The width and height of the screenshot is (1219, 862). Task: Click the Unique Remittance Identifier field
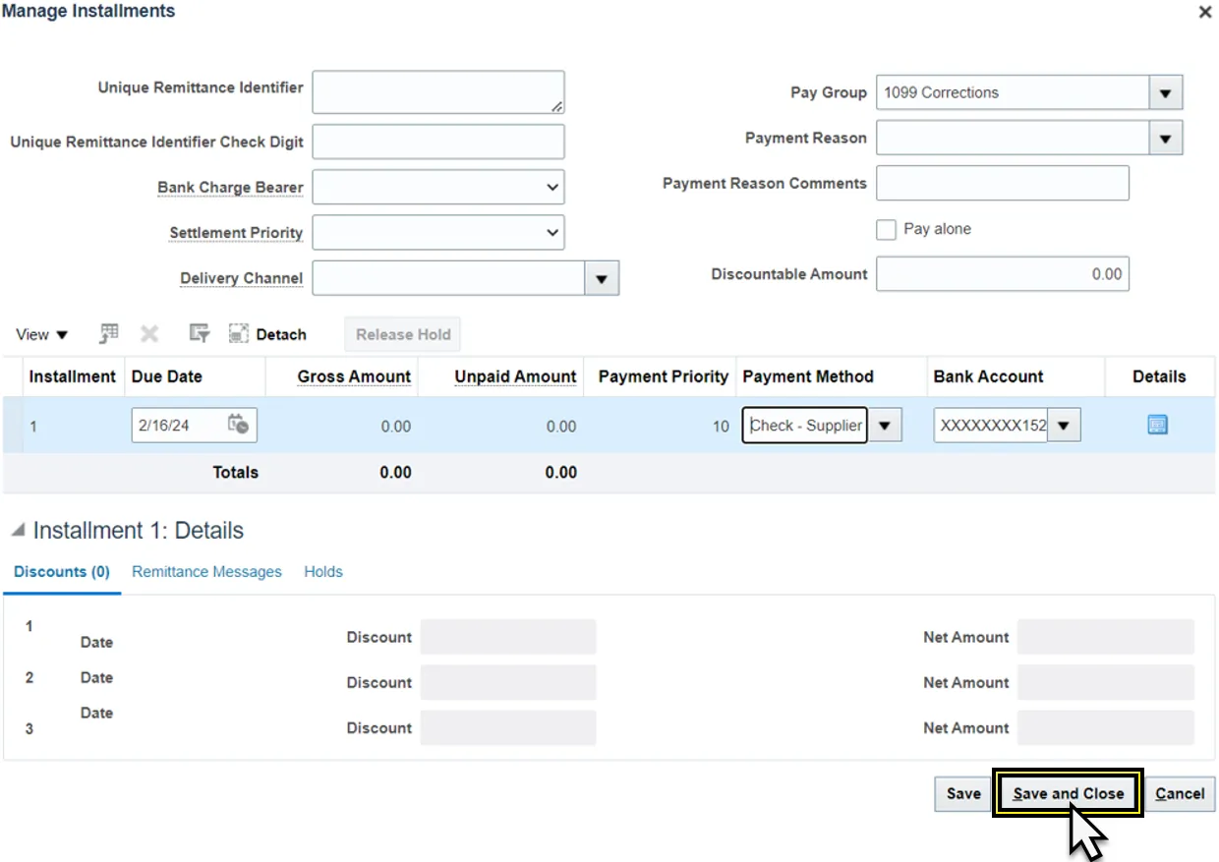[437, 92]
